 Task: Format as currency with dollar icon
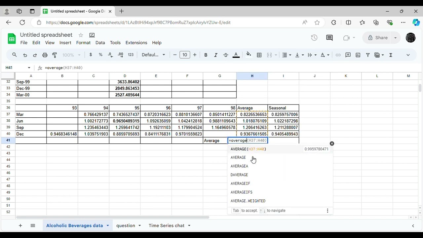[91, 55]
